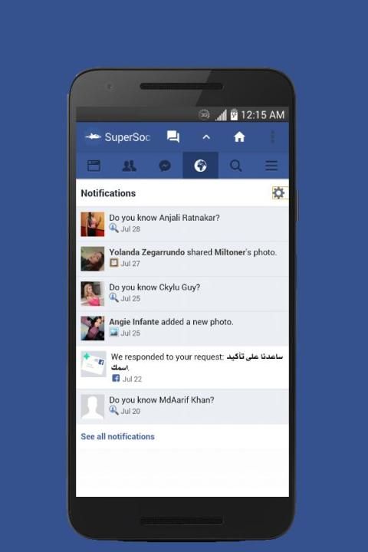This screenshot has width=368, height=552.
Task: Open the Messenger chat icon
Action: pos(165,166)
